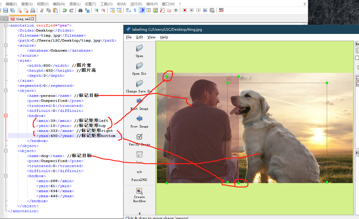
Task: Collapse the annotation root fold marker
Action: click(6, 25)
